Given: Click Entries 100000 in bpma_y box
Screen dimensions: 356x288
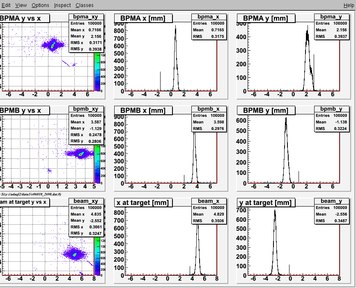Looking at the screenshot, I should point(331,23).
